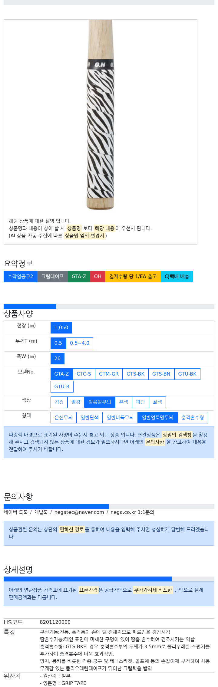218x687 pixels.
Task: Select model GTM-GR option
Action: [x=109, y=374]
